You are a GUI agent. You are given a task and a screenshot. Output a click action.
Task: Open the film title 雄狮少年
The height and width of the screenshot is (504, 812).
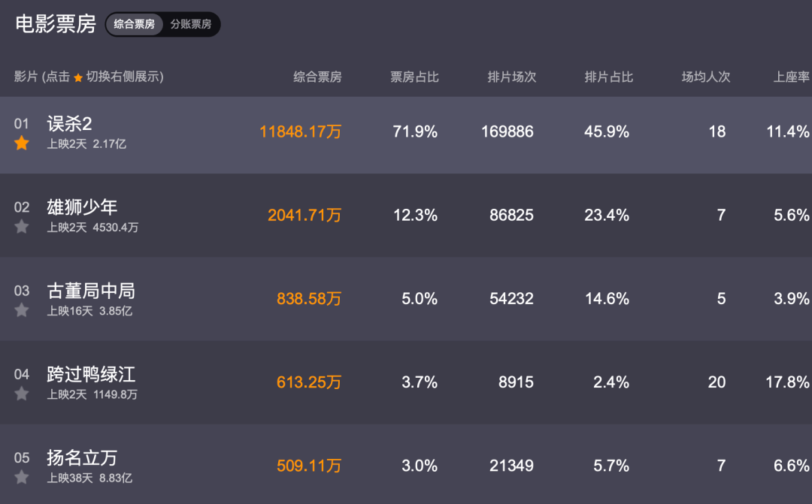pos(82,207)
